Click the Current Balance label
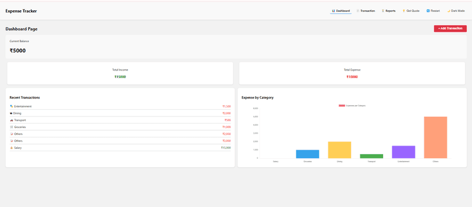472x207 pixels. point(19,41)
